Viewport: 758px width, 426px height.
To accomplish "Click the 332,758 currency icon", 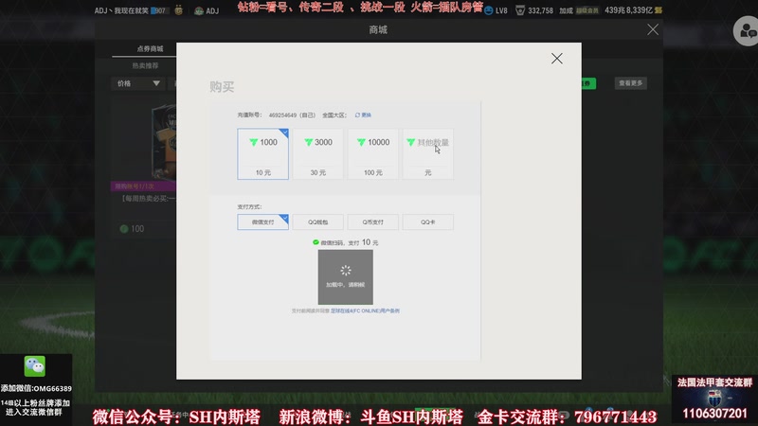I will click(520, 10).
